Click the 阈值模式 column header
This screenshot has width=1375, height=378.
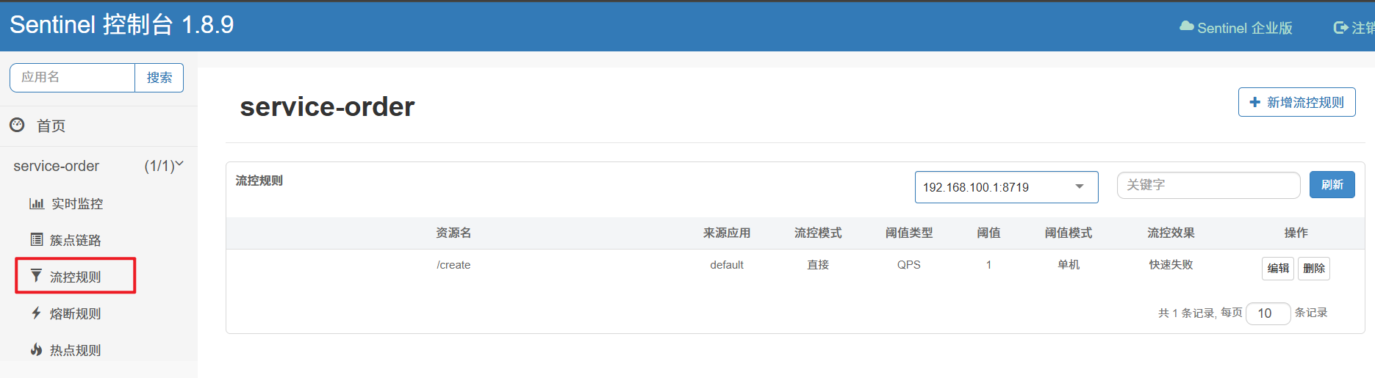[1068, 233]
